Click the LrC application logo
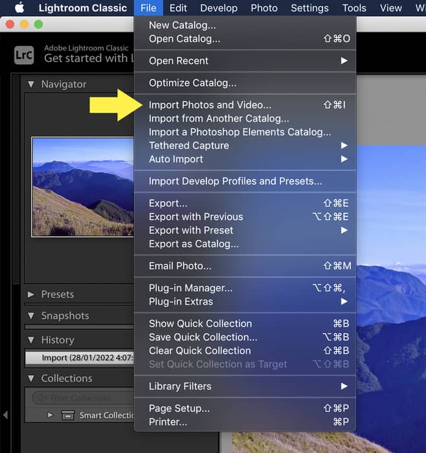The height and width of the screenshot is (453, 426). 24,55
